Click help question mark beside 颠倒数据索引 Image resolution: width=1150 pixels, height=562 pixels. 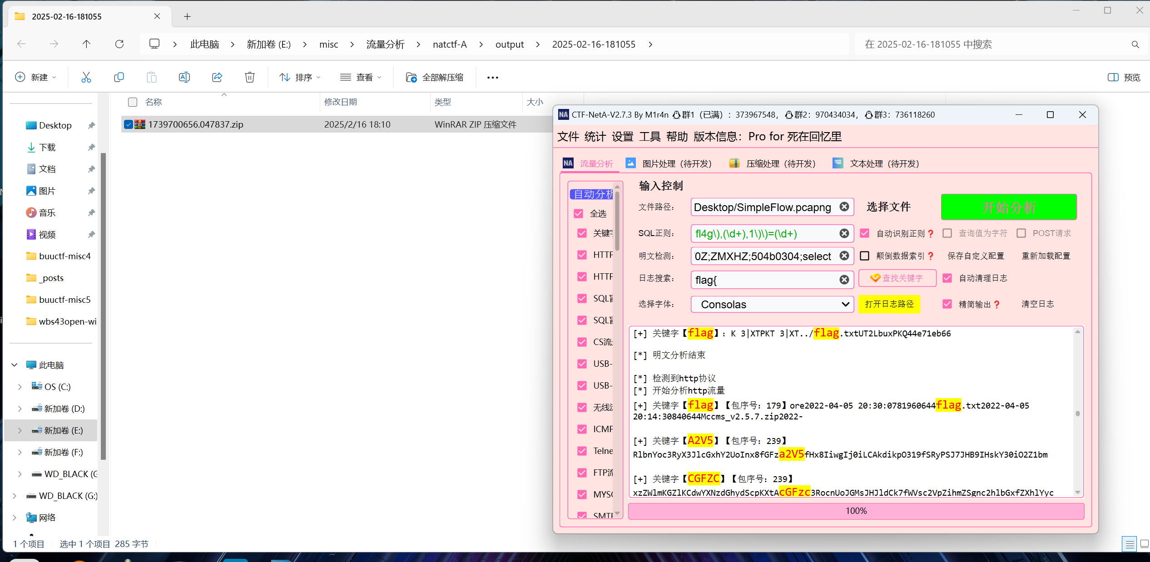pyautogui.click(x=931, y=256)
